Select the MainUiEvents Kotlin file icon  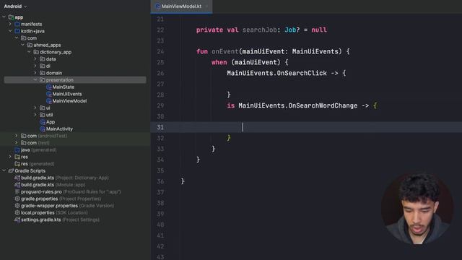48,94
